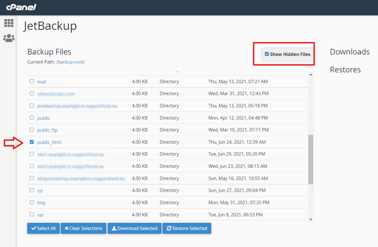Check the box dated May 16, 2021

32,178
